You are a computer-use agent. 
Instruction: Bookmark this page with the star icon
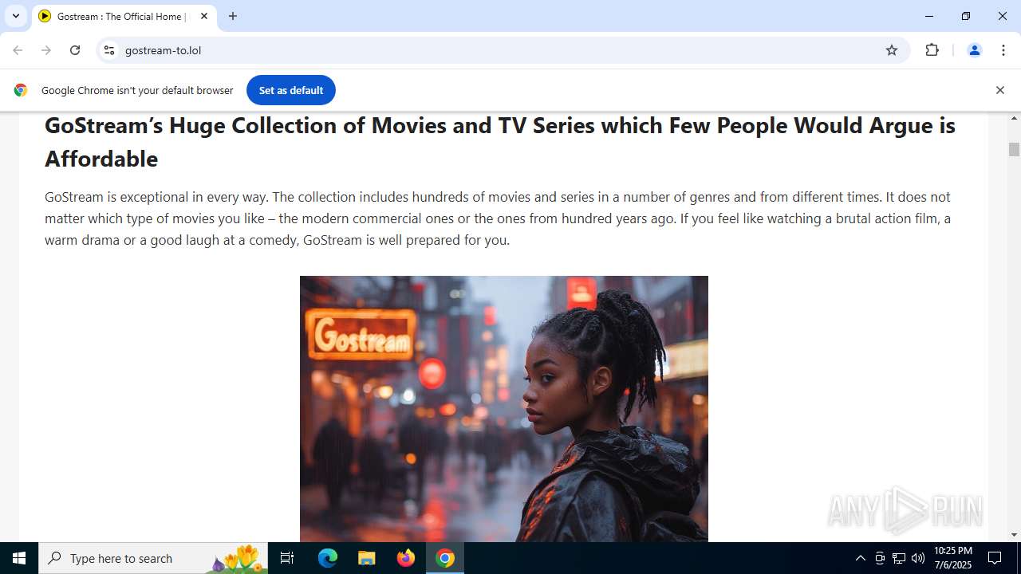tap(892, 50)
